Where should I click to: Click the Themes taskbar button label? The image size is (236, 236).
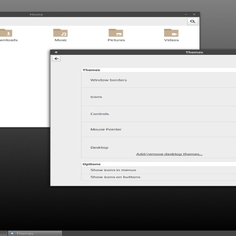tap(25, 234)
